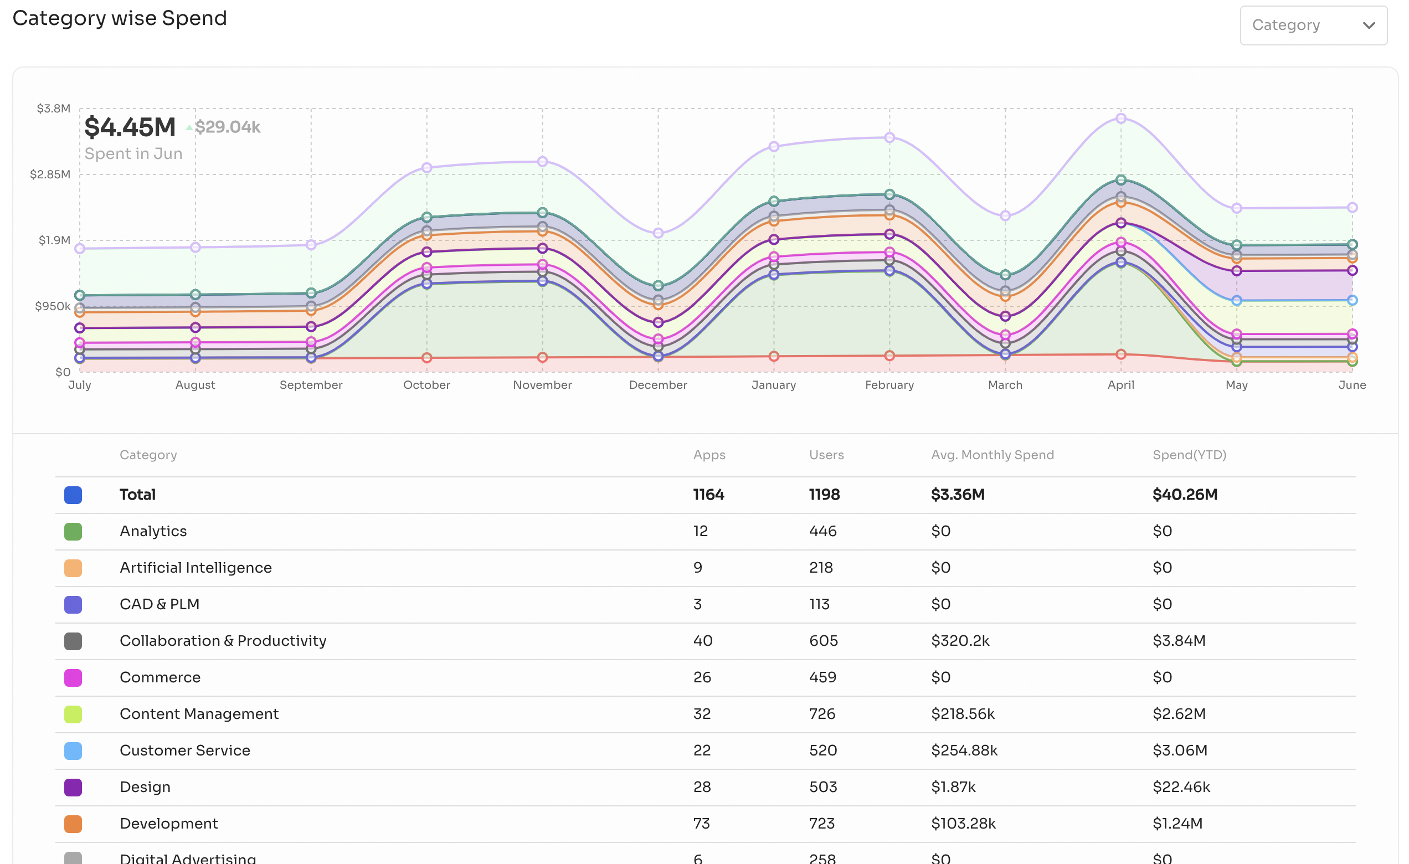Click the Content Management lime swatch
Image resolution: width=1409 pixels, height=864 pixels.
point(73,715)
